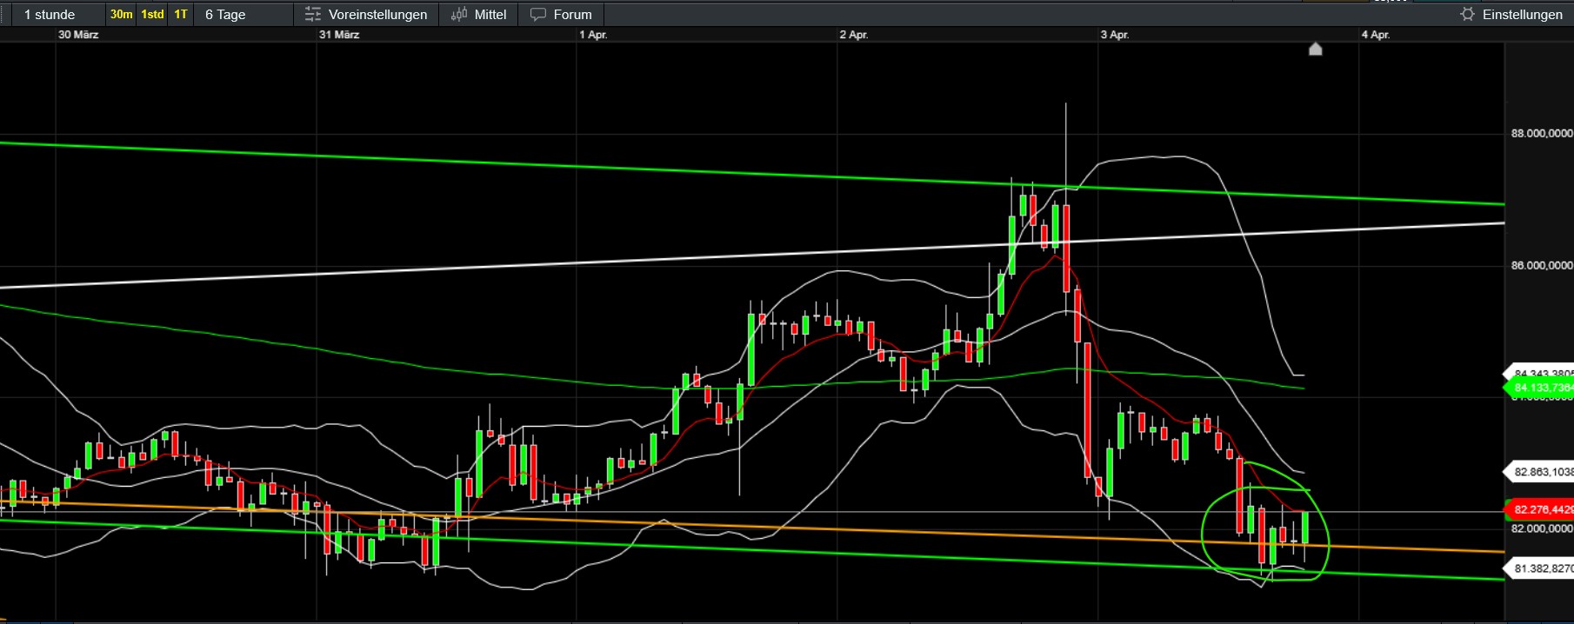The height and width of the screenshot is (624, 1574).
Task: Click the '1 Apr.' date label
Action: tap(593, 35)
